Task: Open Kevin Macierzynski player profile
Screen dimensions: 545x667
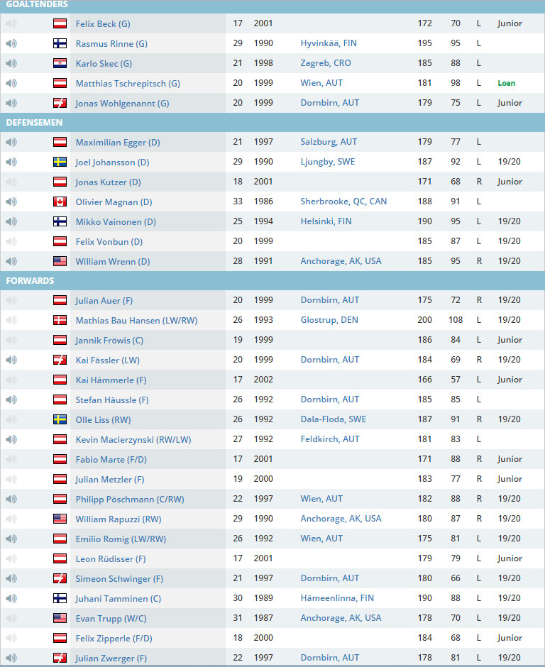Action: pyautogui.click(x=133, y=440)
